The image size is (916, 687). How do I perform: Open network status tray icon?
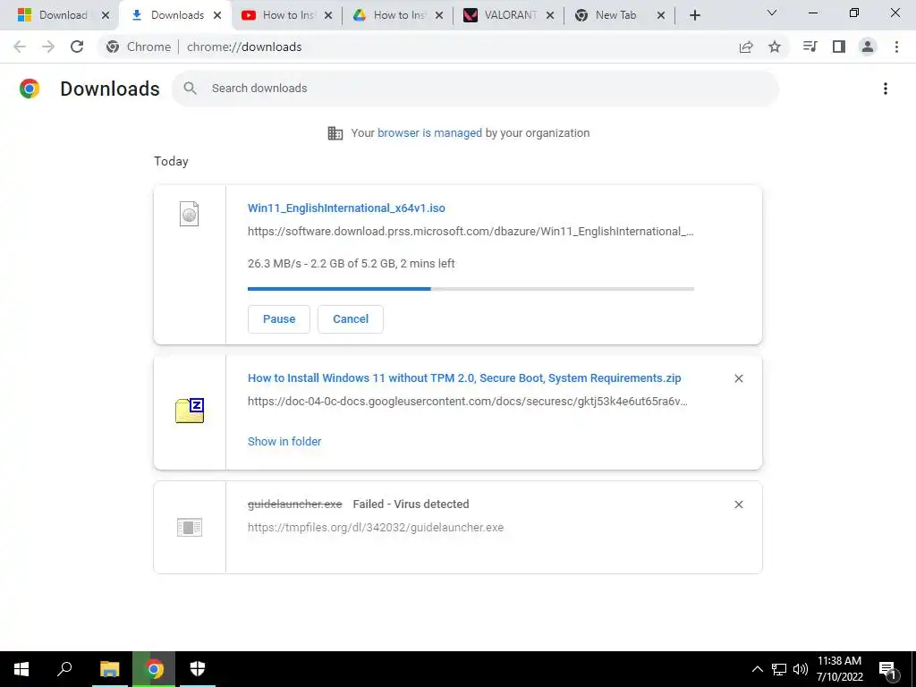pos(779,669)
